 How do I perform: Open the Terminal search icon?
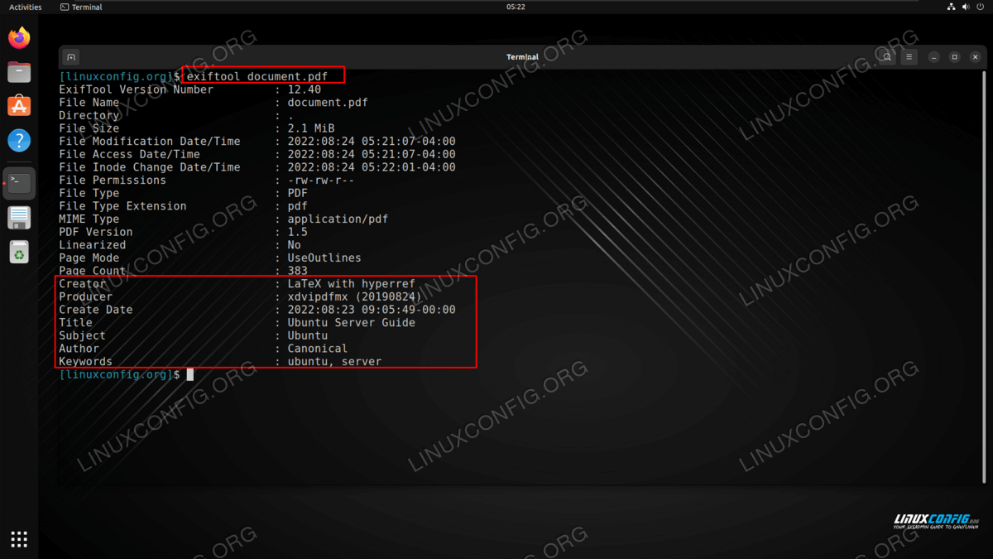(887, 57)
